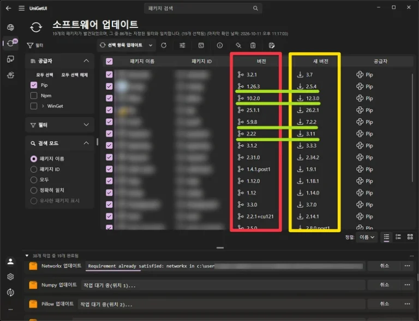Open the 정렬 이름 sort dropdown
The width and height of the screenshot is (419, 321).
click(x=367, y=237)
